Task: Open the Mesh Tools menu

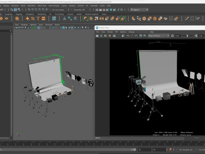Action: pos(42,6)
